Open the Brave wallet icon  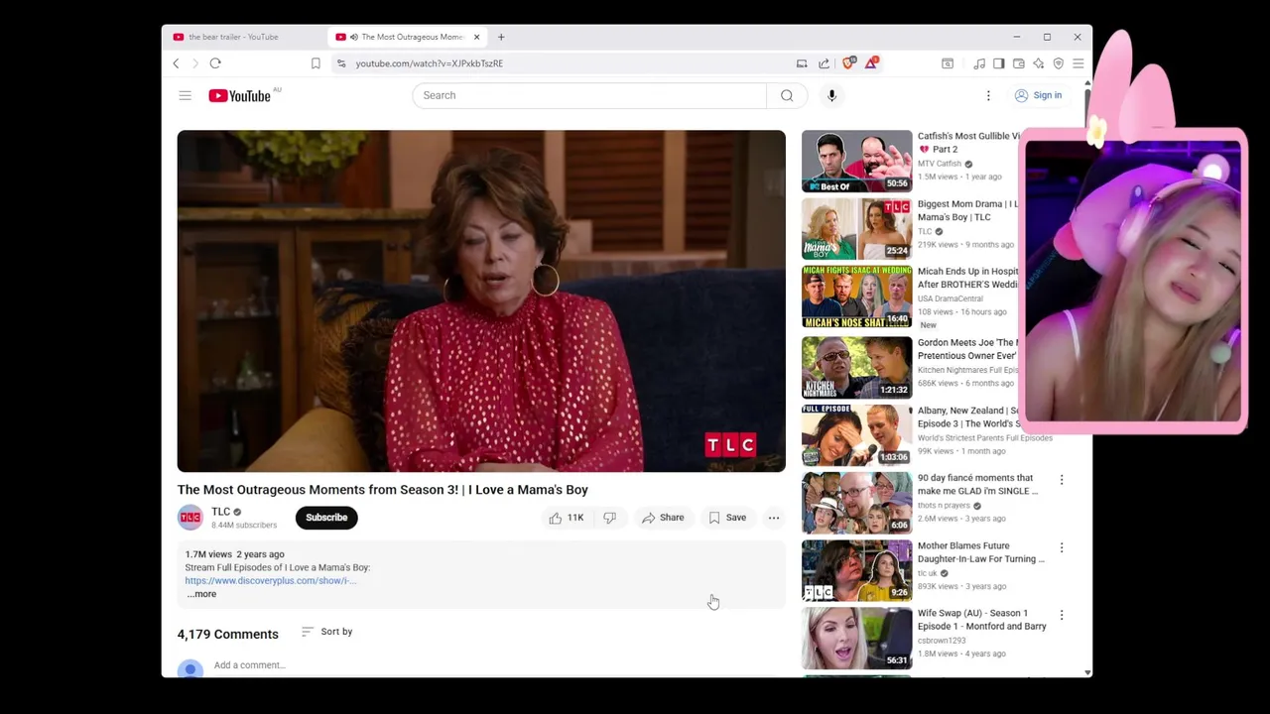1019,63
